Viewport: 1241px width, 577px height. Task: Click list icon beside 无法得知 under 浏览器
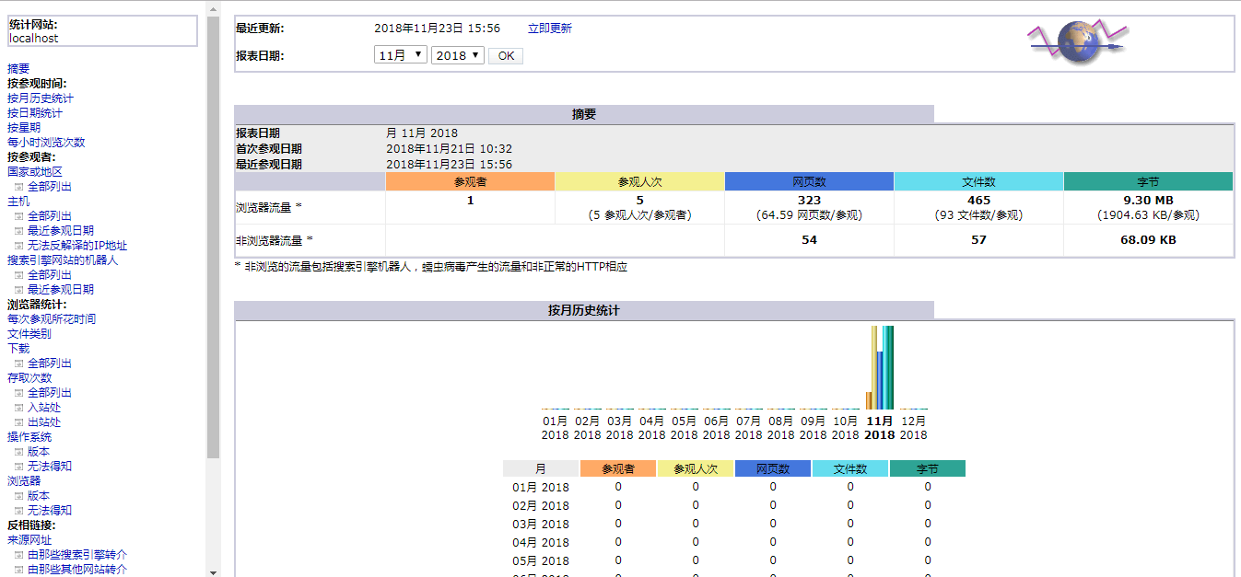18,511
